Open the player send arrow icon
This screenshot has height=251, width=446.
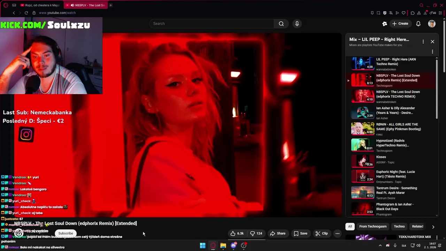(x=397, y=13)
